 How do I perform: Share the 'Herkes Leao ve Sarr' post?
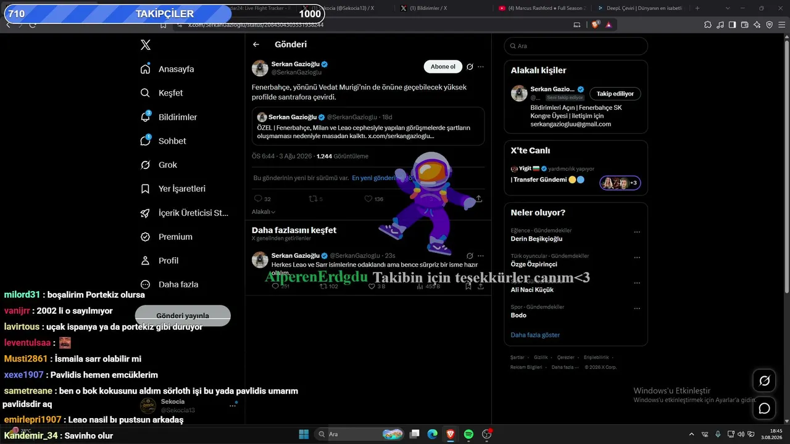click(481, 286)
